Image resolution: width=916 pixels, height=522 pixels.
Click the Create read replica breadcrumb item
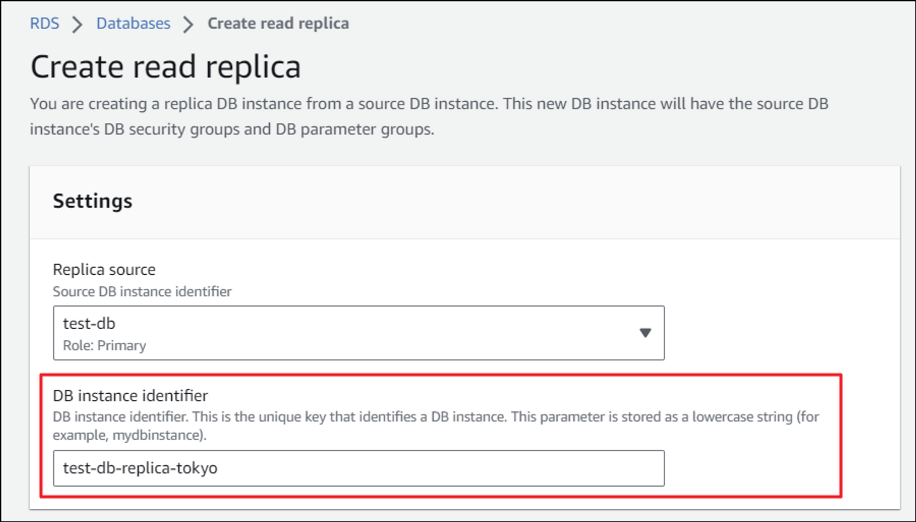(278, 23)
